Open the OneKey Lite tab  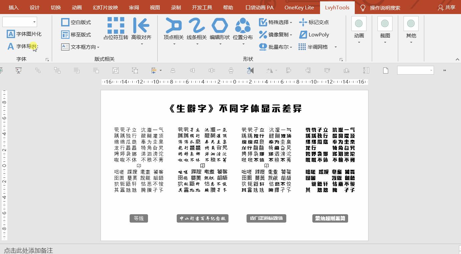[x=299, y=7]
